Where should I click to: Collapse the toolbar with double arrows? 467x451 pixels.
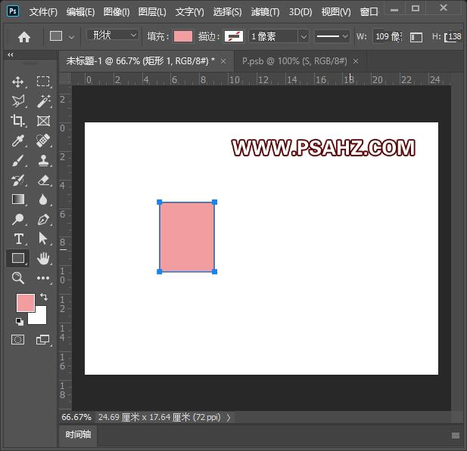pos(11,54)
